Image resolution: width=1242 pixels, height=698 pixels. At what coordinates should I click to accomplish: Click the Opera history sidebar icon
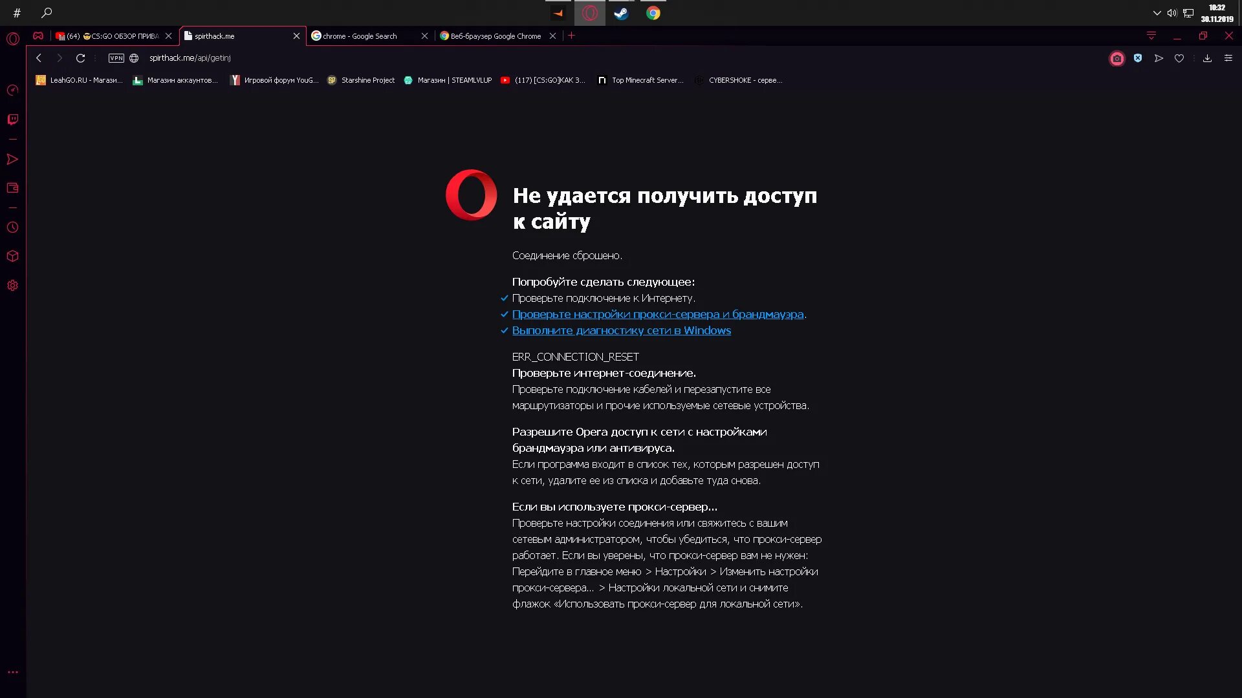[13, 226]
